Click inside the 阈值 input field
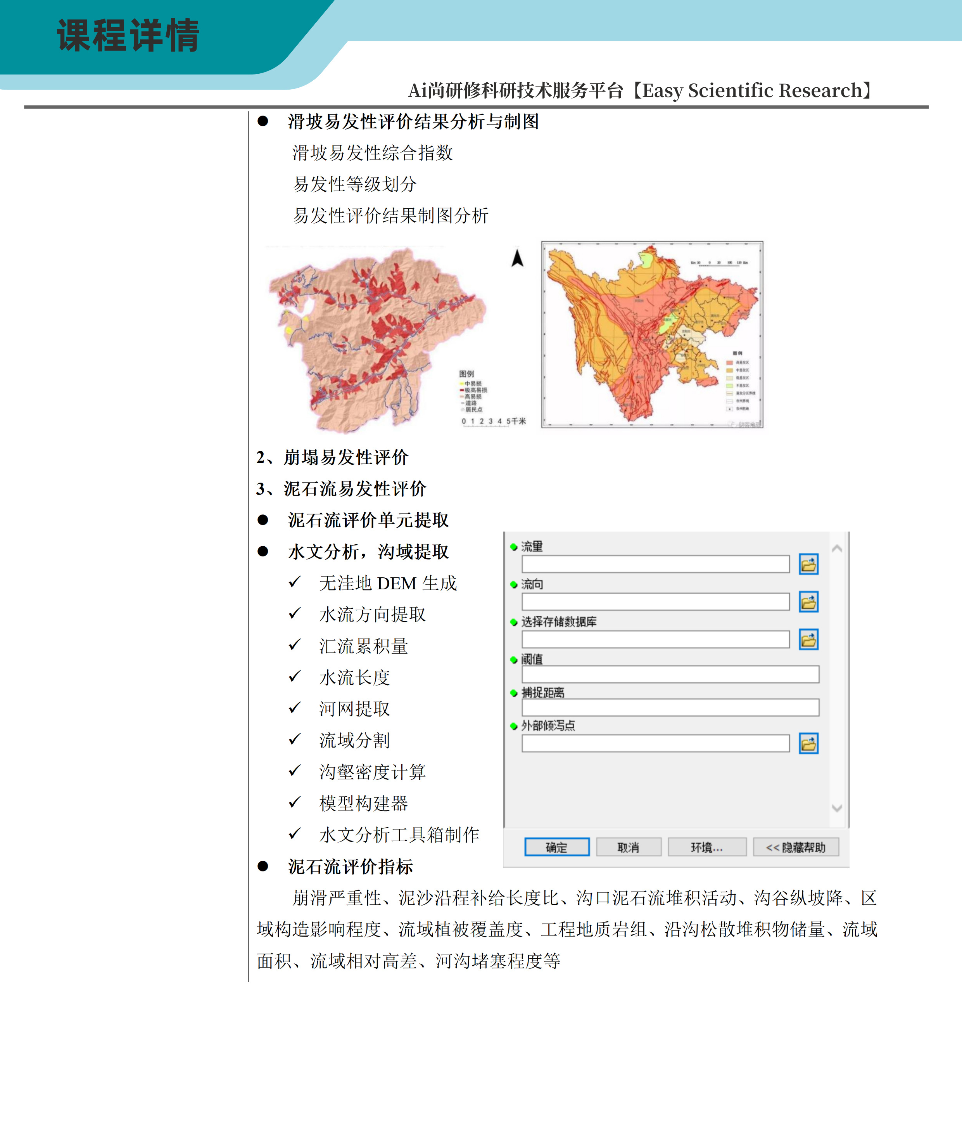Image resolution: width=962 pixels, height=1129 pixels. (670, 675)
